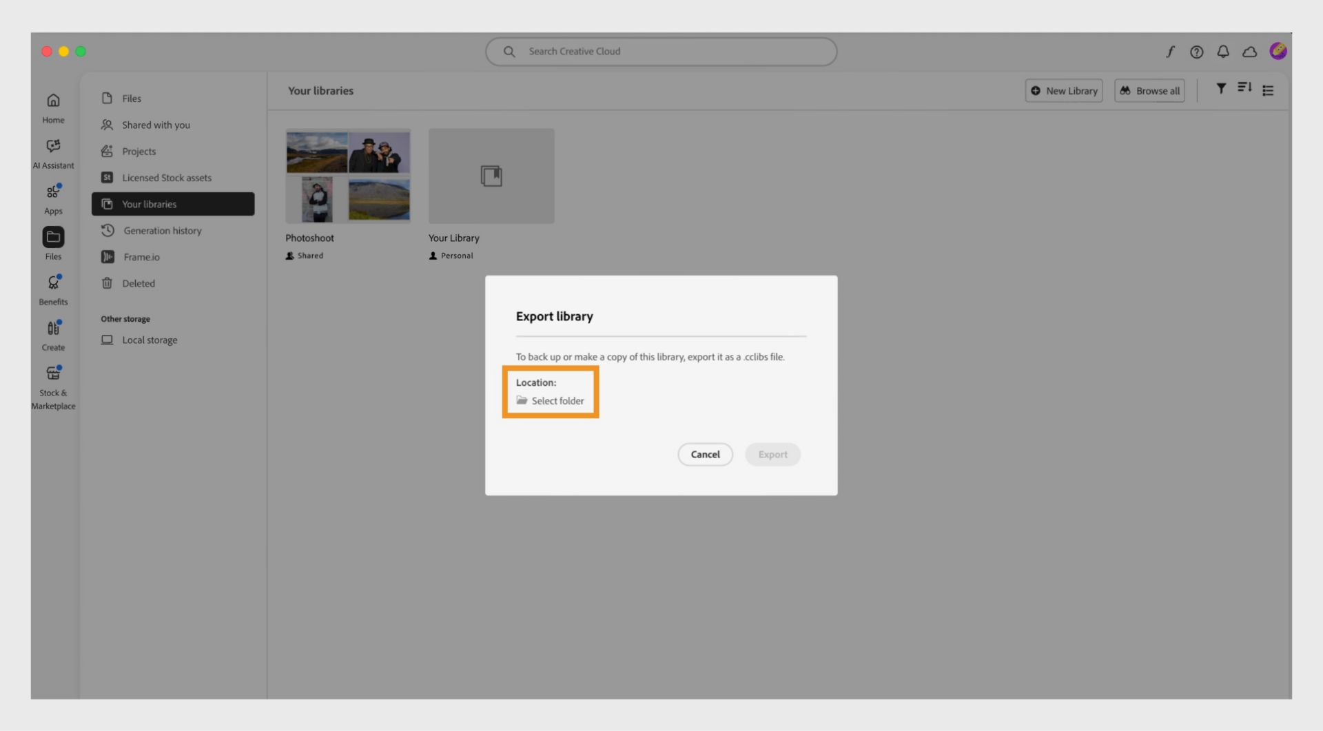Click the Search Creative Cloud field

pos(661,52)
